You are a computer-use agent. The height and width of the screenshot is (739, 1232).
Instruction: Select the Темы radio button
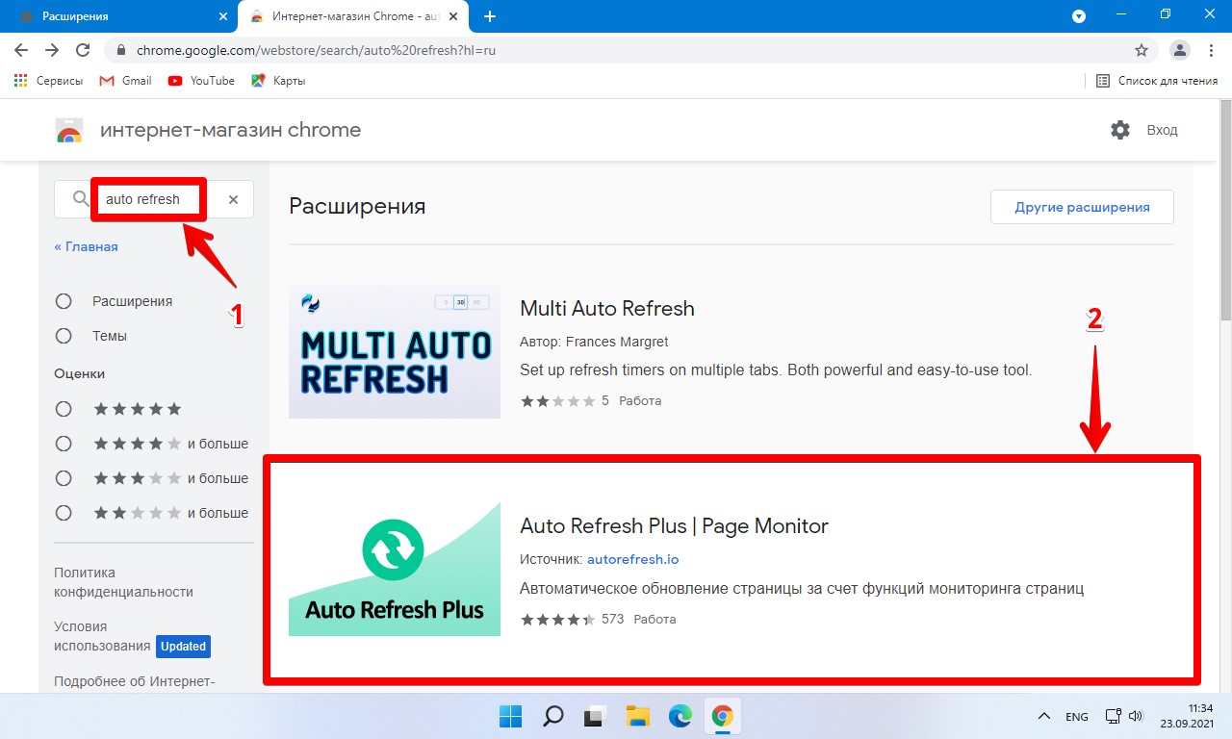(x=64, y=336)
